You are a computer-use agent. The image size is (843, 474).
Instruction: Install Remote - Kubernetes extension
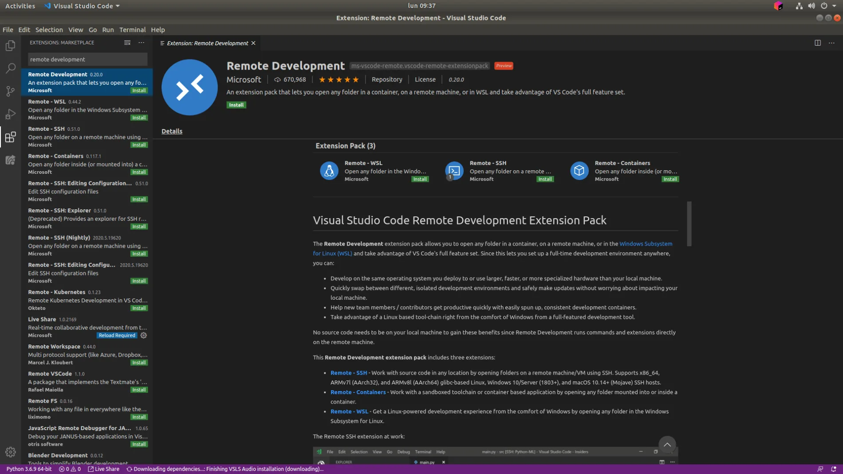139,308
